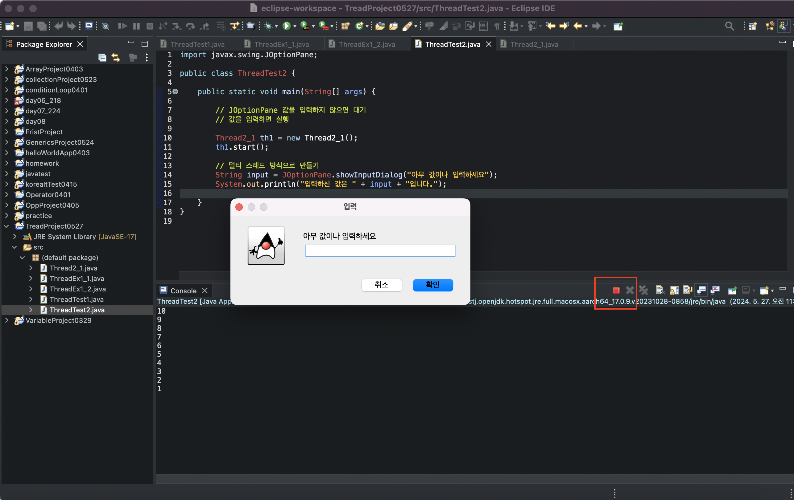
Task: Switch to the Thread2_1.java editor tab
Action: click(534, 44)
